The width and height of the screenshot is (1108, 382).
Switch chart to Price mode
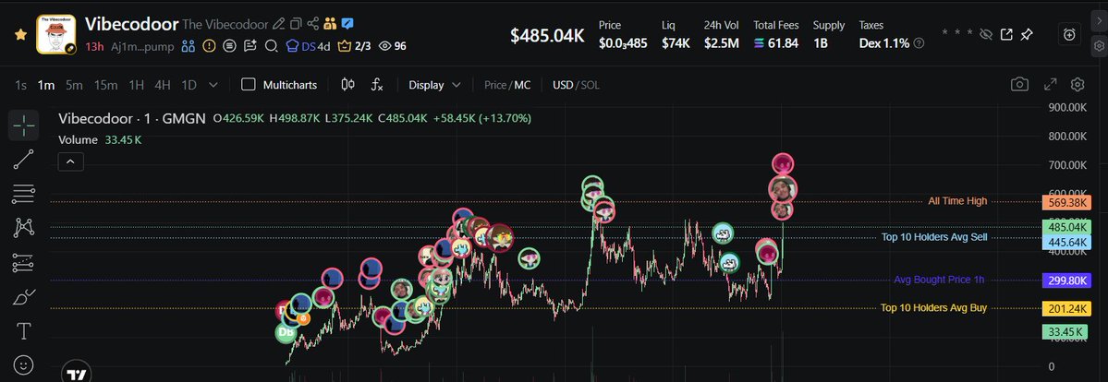click(x=494, y=85)
